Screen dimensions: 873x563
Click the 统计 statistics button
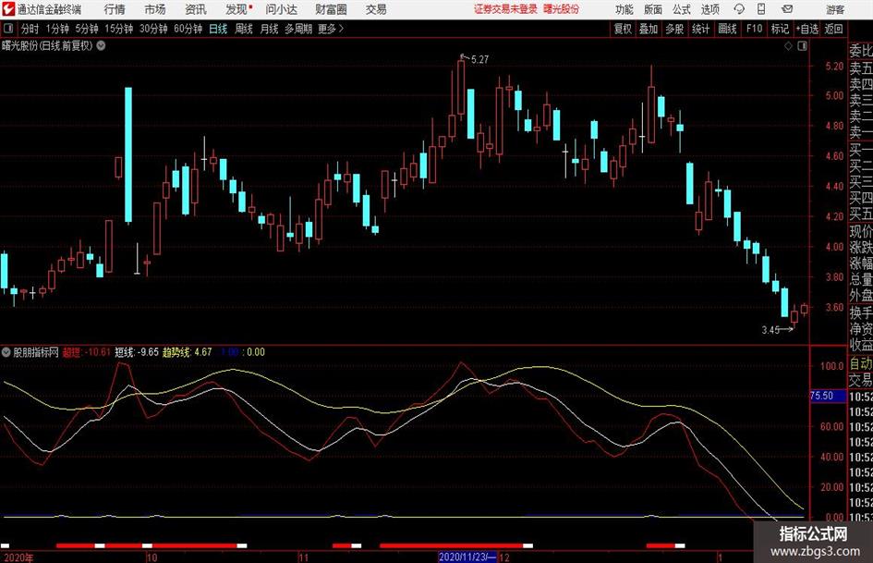click(x=700, y=29)
